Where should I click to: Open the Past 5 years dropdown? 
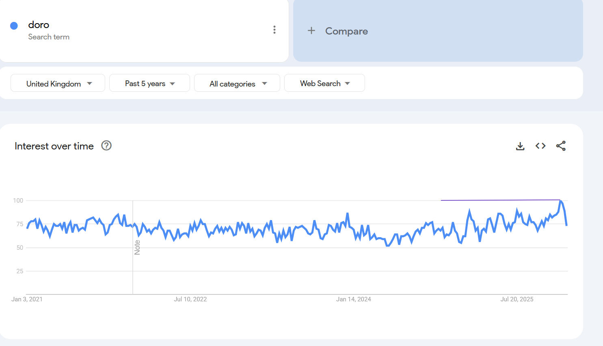[x=149, y=83]
